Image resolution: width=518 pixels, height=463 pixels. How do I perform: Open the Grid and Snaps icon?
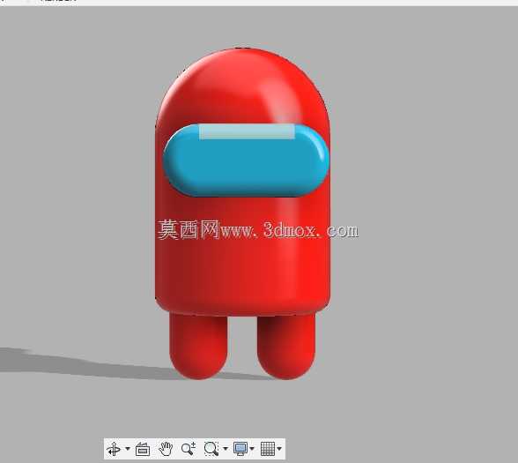pos(267,449)
